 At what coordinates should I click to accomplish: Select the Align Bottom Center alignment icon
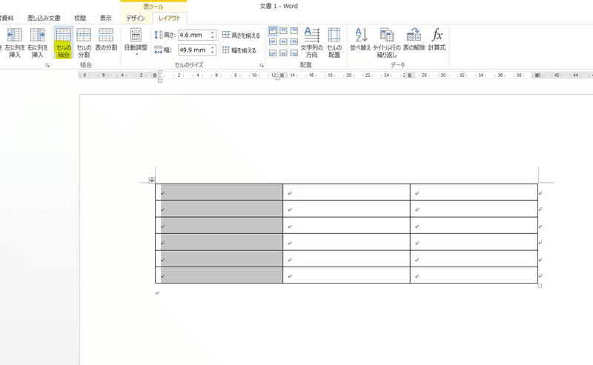tap(283, 53)
